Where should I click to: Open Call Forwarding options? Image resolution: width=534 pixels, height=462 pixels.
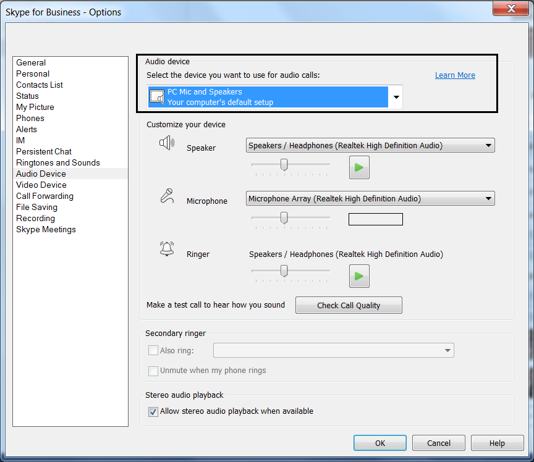pos(44,196)
